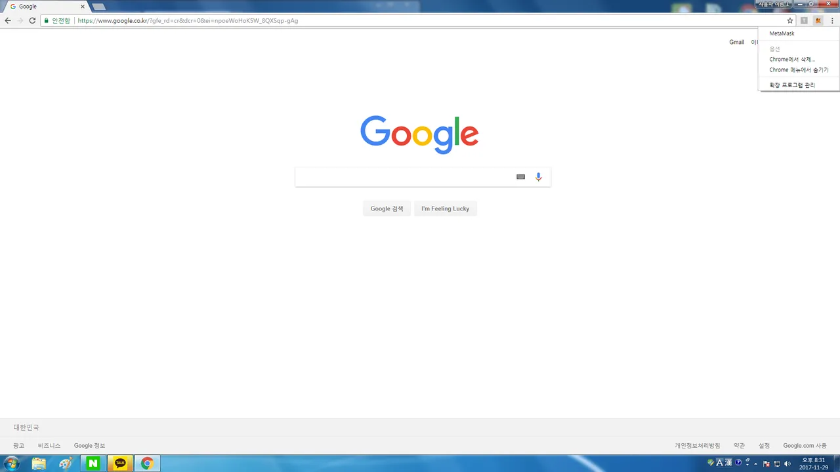Open the 비즈니스 footer link
This screenshot has width=840, height=472.
(x=49, y=446)
